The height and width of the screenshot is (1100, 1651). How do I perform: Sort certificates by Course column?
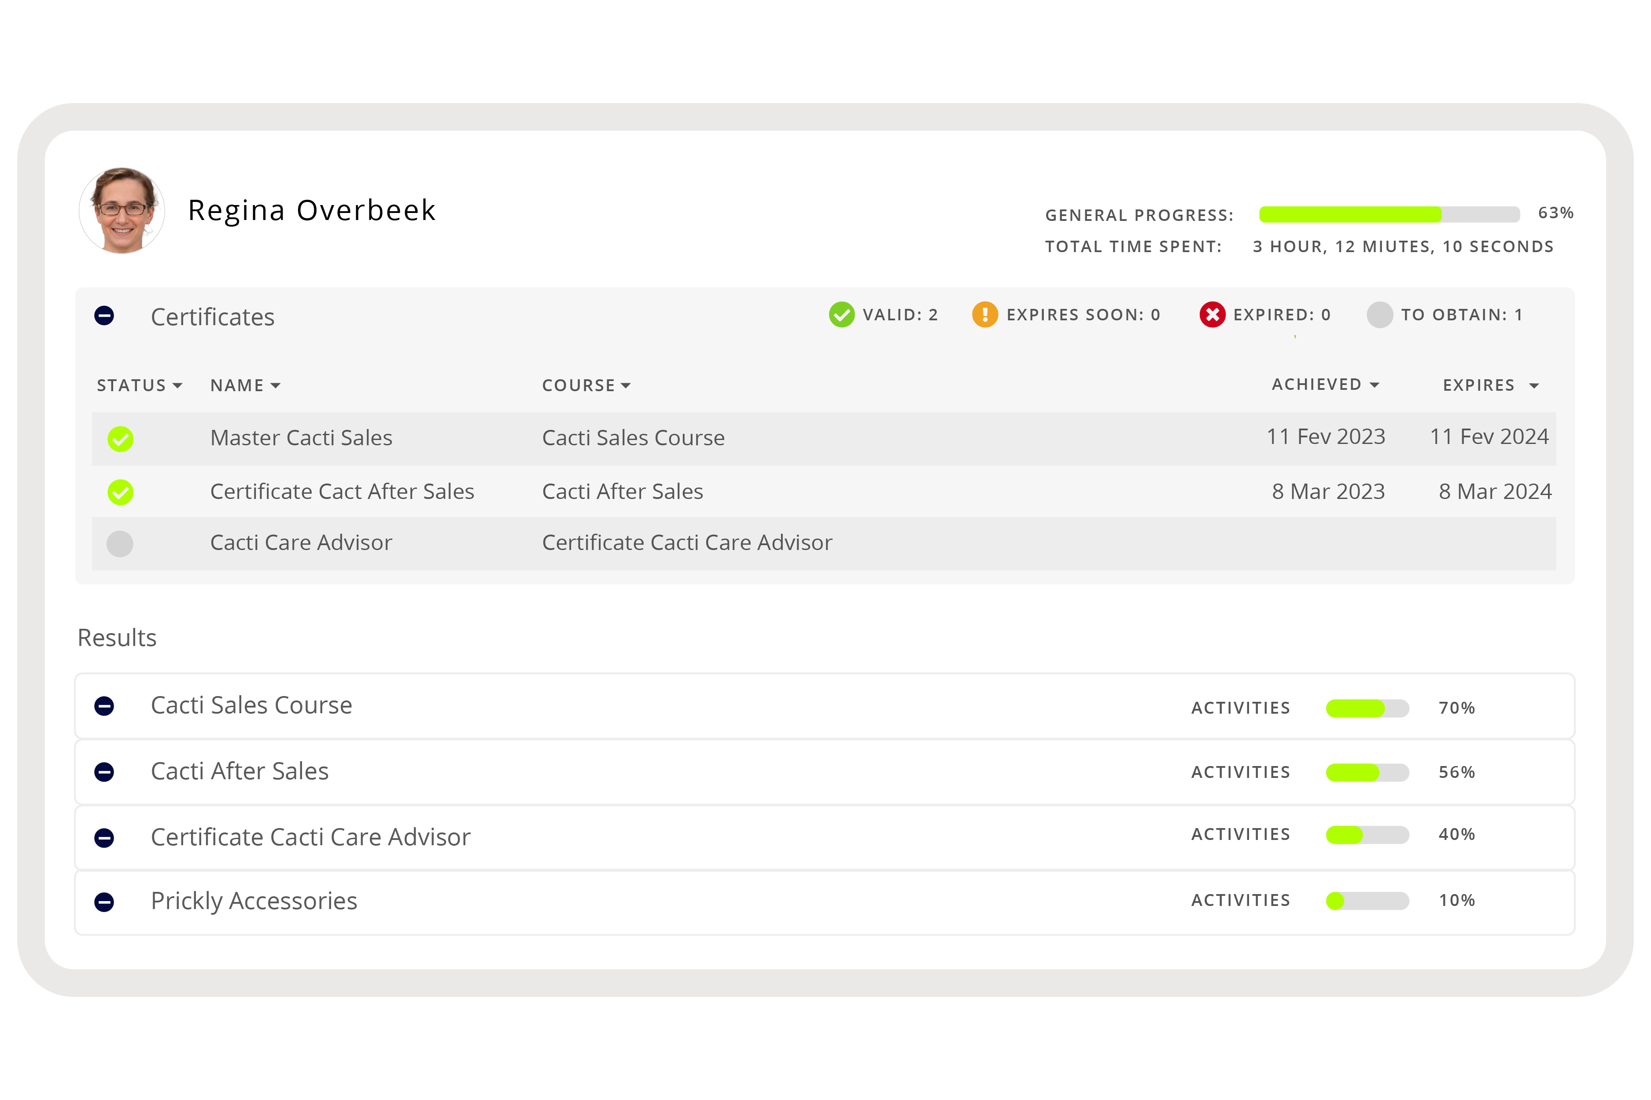tap(586, 385)
